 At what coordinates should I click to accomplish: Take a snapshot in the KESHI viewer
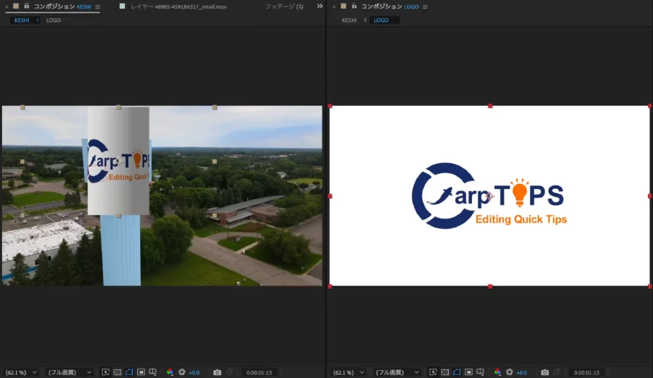point(217,372)
